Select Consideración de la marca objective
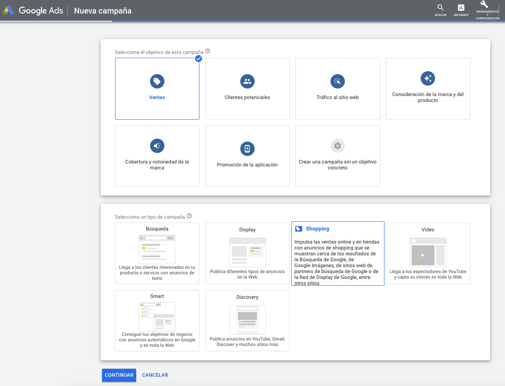This screenshot has height=386, width=505. (427, 89)
